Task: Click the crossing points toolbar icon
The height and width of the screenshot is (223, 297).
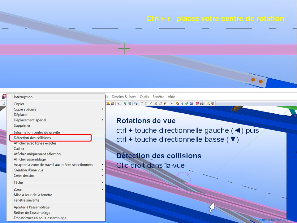Action: click(151, 103)
